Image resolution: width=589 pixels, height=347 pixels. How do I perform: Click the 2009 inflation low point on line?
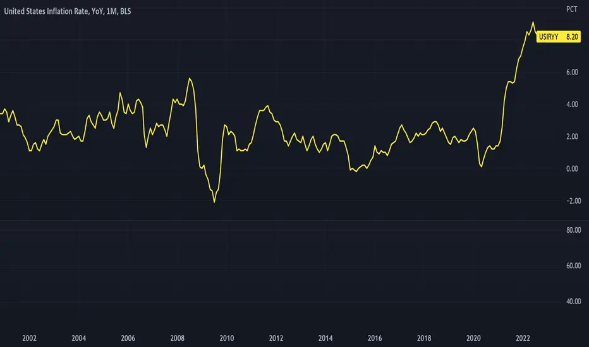click(x=214, y=202)
